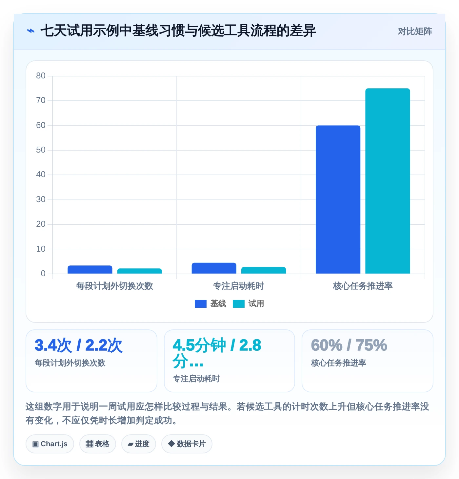The image size is (459, 479).
Task: Click the 专注启动耗时 caption in the data card
Action: (x=196, y=379)
